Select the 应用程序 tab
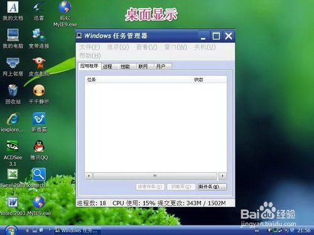Screen dimensions: 314x235 (89, 66)
